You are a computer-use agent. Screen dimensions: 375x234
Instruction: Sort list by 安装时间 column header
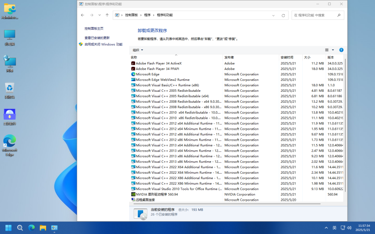tap(291, 57)
